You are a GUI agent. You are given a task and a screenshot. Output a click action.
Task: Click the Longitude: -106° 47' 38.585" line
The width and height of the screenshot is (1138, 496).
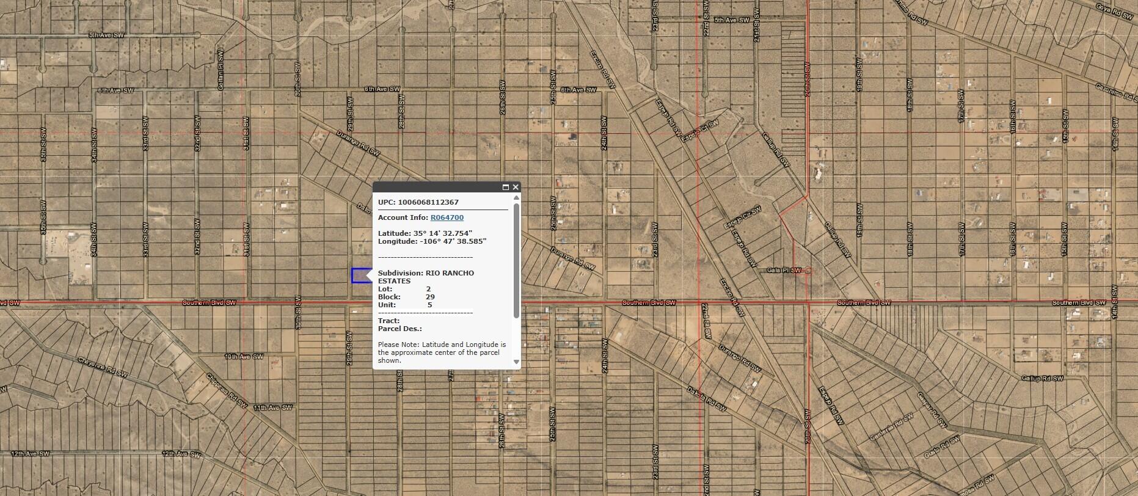point(432,241)
